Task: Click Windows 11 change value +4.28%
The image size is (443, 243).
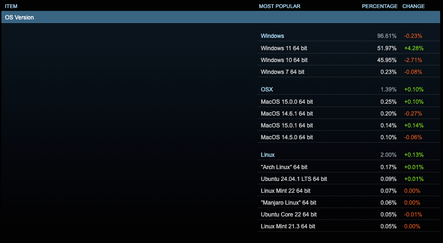Action: pos(414,48)
